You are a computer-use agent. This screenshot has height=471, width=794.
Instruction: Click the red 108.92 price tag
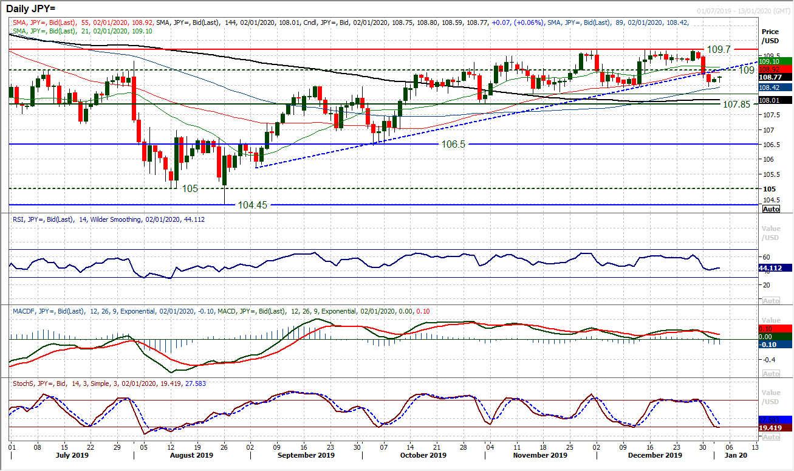(x=776, y=69)
